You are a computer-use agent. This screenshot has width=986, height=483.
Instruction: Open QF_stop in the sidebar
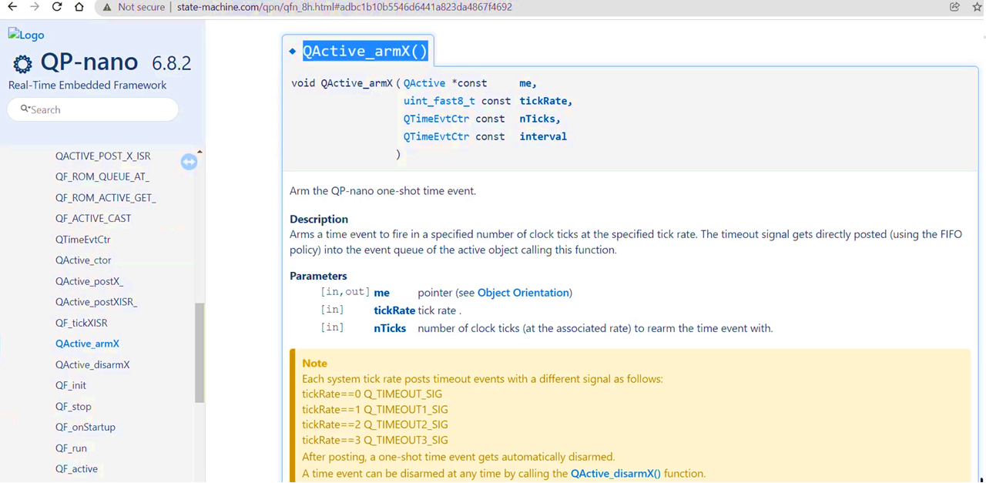point(73,406)
